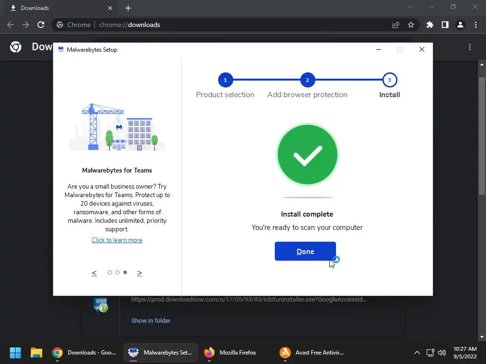Open a new Chrome tab
The image size is (486, 364).
[128, 8]
